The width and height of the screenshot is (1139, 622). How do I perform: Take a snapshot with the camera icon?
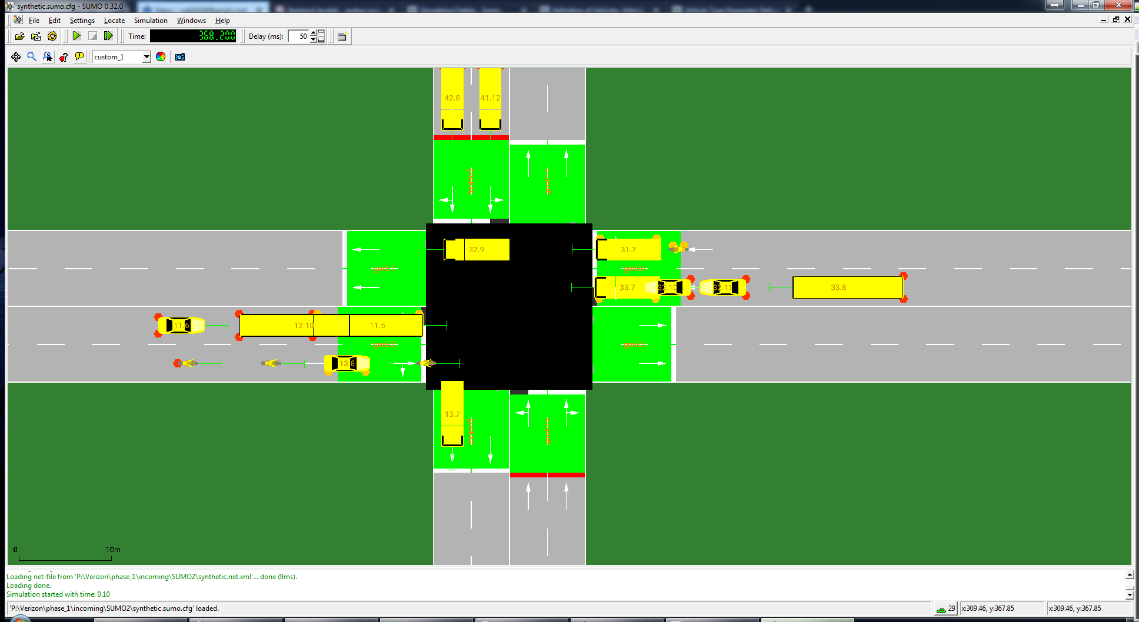coord(180,56)
